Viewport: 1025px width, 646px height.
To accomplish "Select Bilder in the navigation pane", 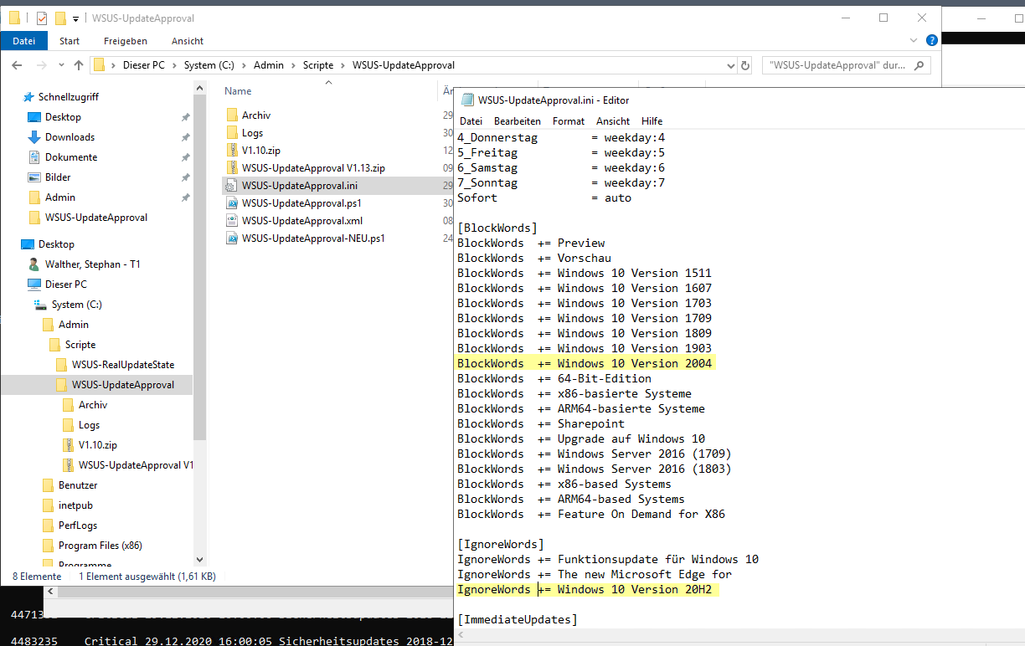I will click(x=58, y=177).
